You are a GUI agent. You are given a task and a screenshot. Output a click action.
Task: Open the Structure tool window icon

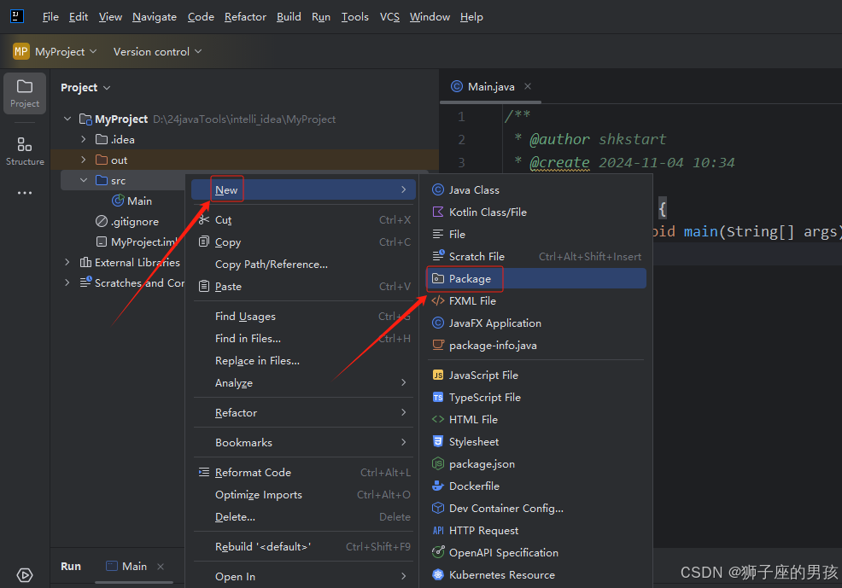tap(25, 150)
